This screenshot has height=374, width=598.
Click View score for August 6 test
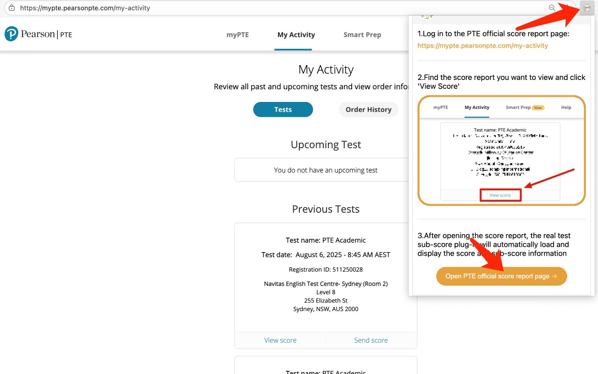pos(280,340)
